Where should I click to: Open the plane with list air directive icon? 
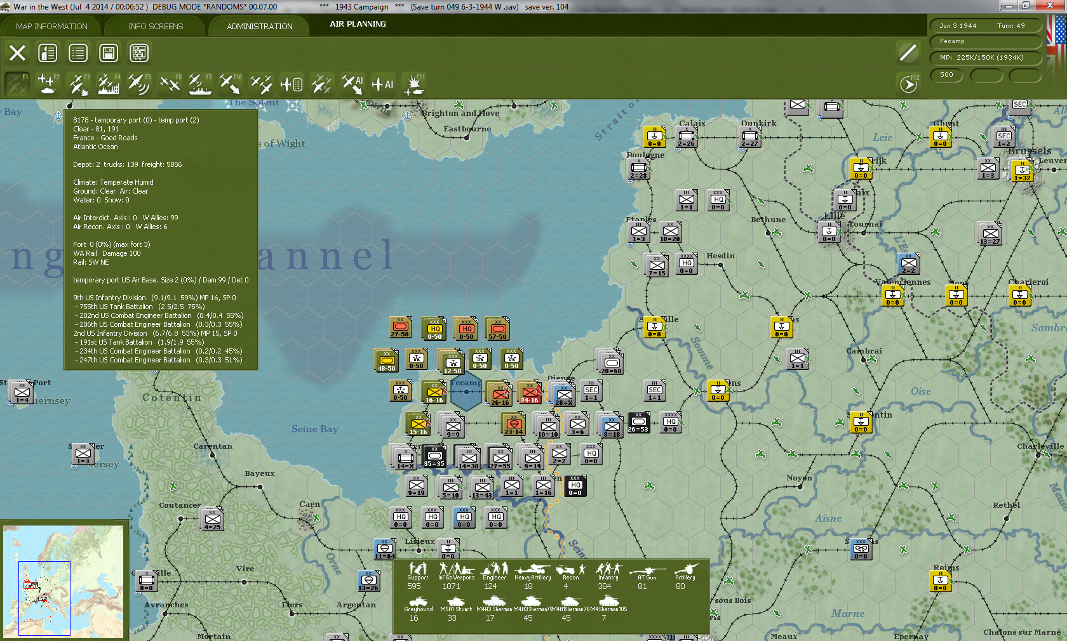[x=292, y=84]
